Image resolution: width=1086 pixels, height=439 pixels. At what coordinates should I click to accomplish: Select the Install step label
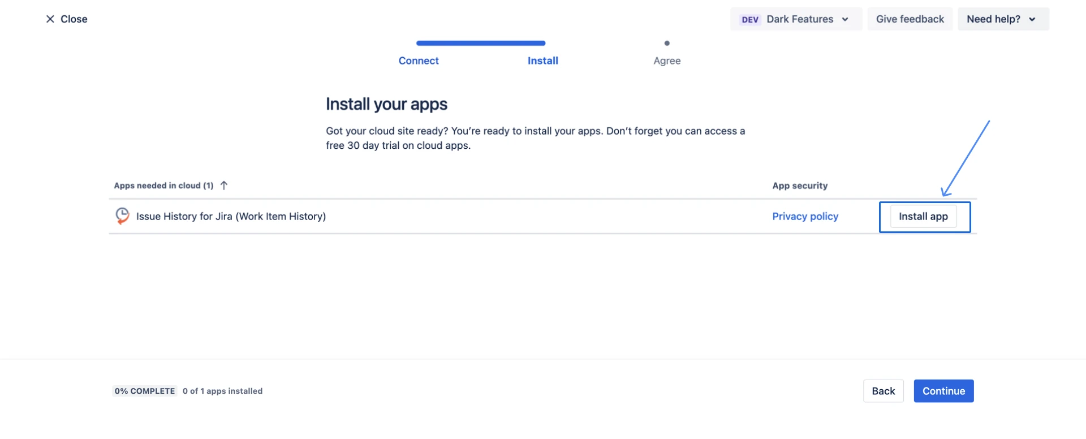pyautogui.click(x=542, y=61)
